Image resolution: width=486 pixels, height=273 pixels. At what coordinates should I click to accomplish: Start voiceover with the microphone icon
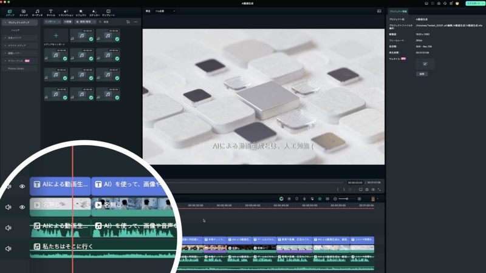[304, 199]
